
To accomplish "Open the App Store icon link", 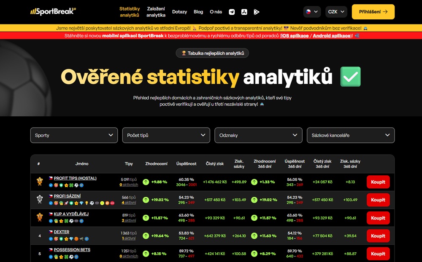I will click(244, 12).
